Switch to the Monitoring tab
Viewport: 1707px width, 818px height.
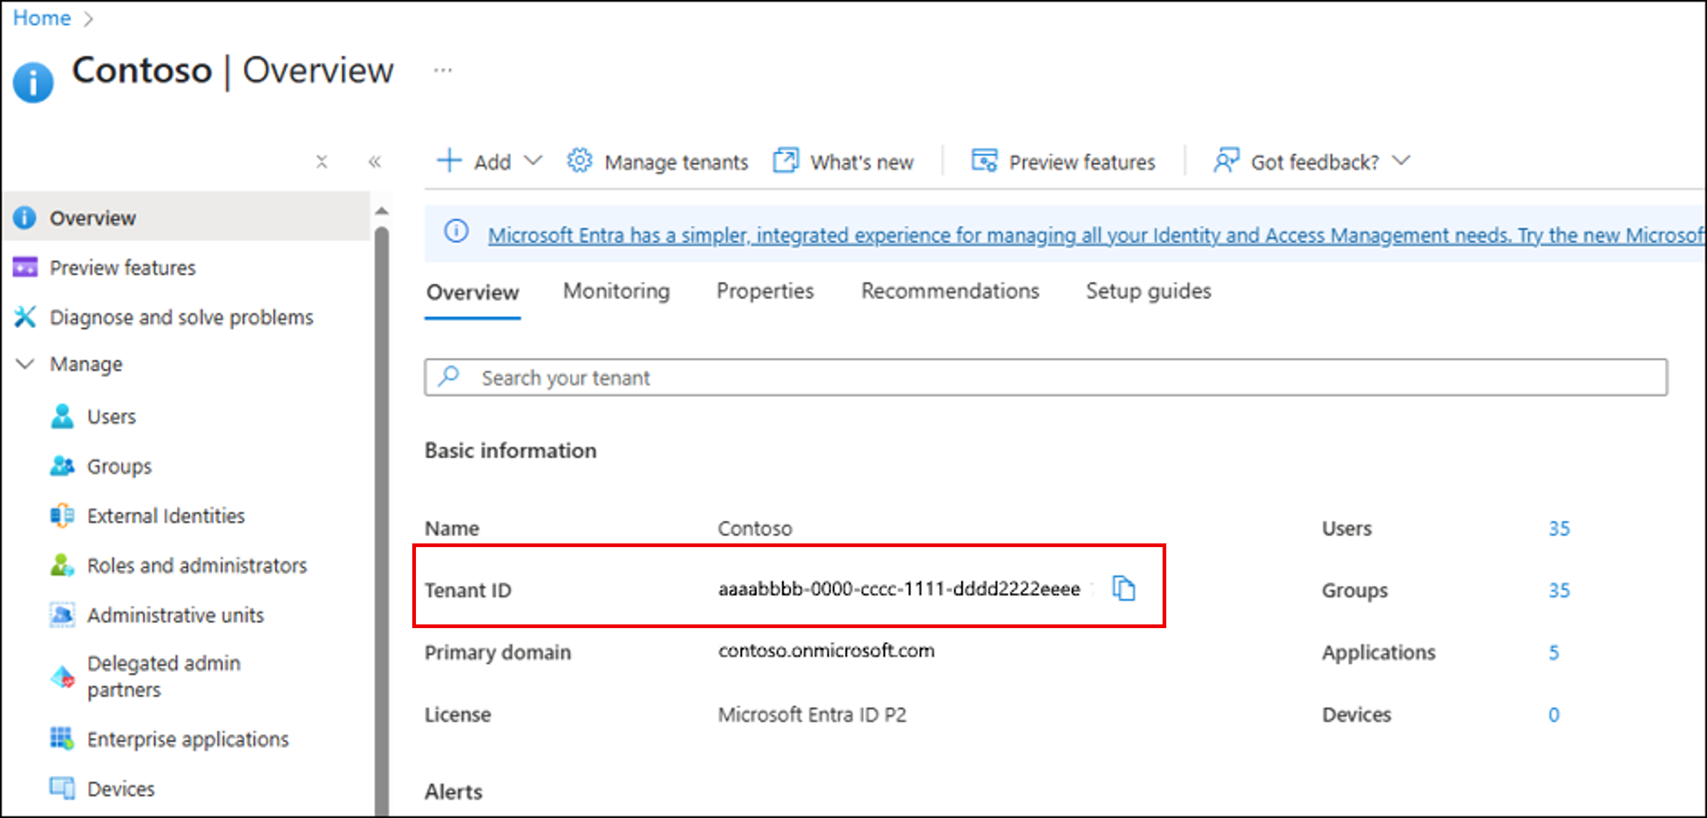click(x=616, y=291)
